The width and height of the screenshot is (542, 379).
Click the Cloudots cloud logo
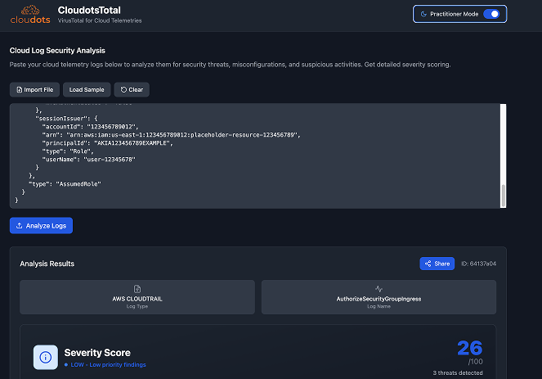point(29,14)
